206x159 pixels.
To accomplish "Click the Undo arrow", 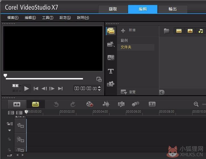I will [x=56, y=104].
